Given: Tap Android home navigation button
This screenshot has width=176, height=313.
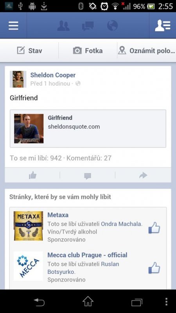Looking at the screenshot, I should coord(88,302).
